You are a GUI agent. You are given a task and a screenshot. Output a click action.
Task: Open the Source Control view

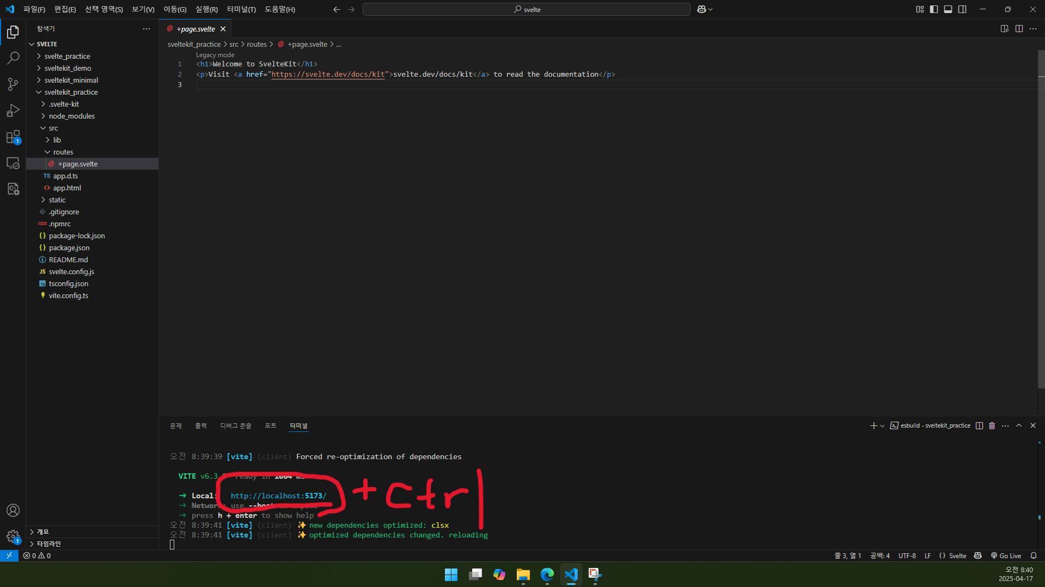[13, 84]
